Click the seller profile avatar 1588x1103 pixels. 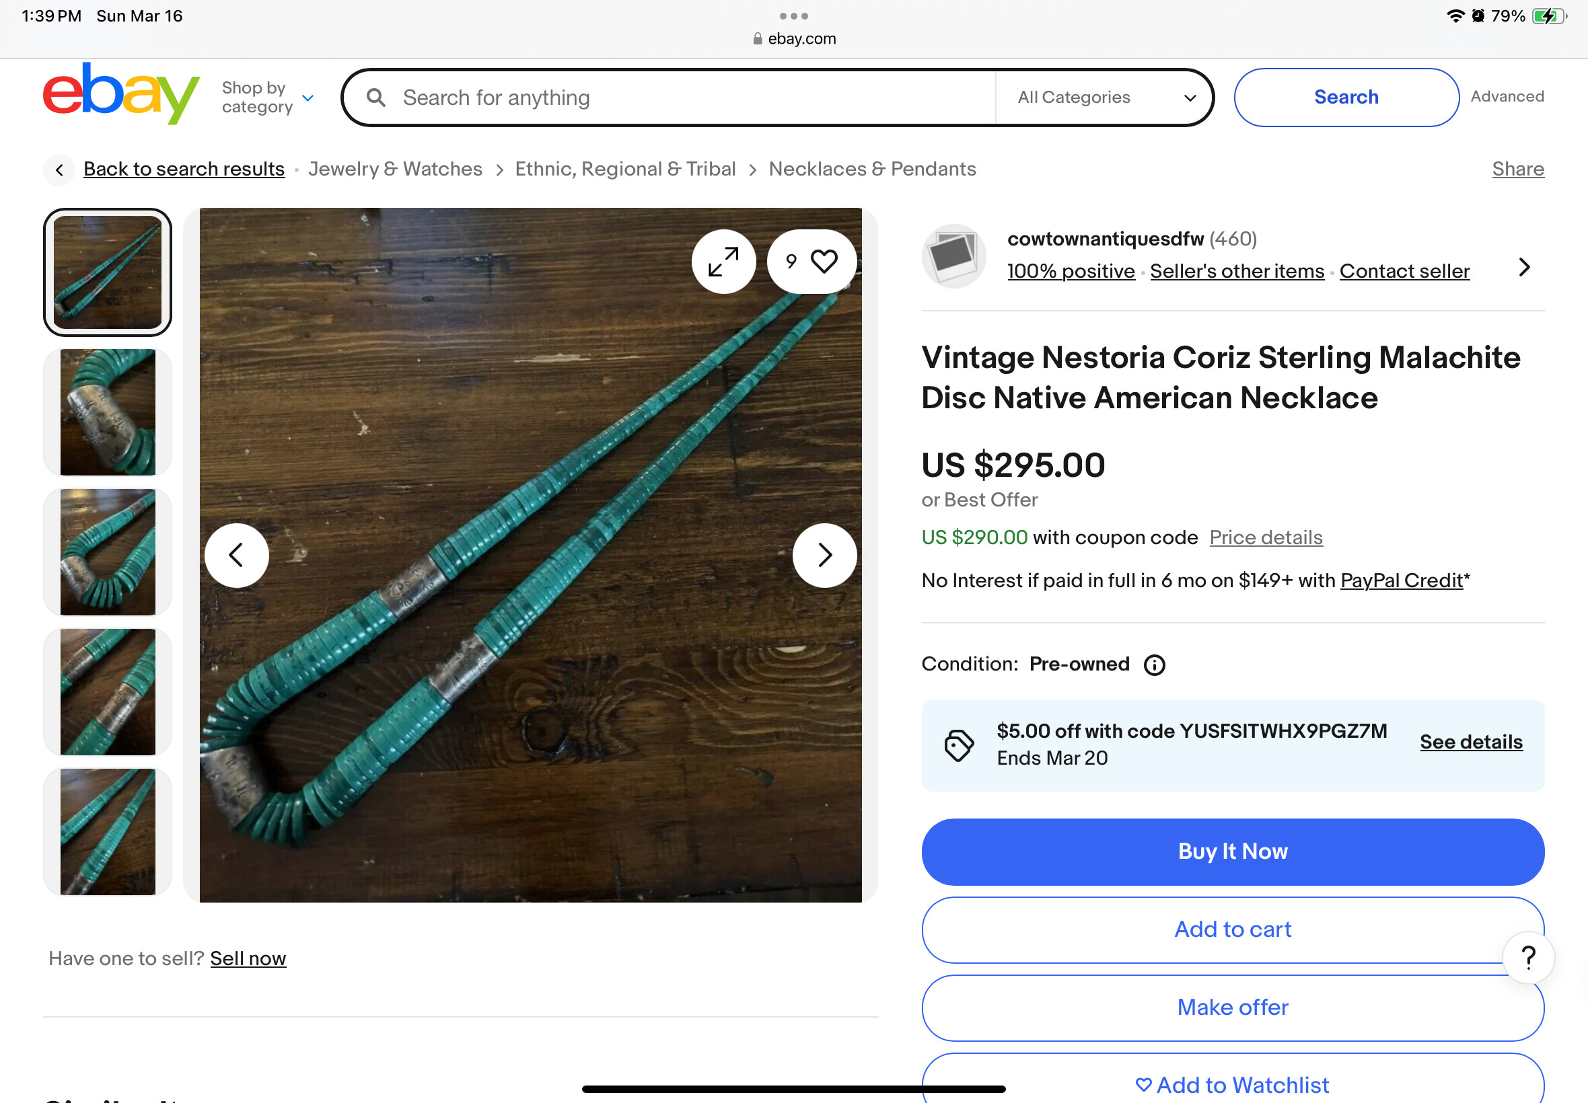[953, 256]
